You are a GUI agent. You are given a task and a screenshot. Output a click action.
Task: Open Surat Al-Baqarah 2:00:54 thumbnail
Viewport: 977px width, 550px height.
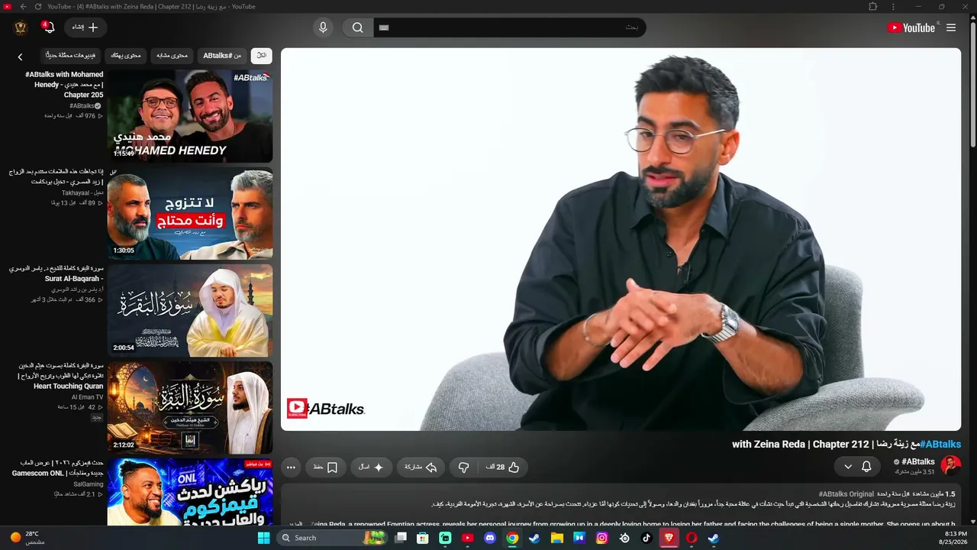(x=190, y=311)
